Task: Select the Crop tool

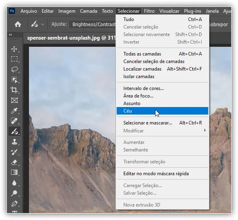Action: click(x=14, y=90)
